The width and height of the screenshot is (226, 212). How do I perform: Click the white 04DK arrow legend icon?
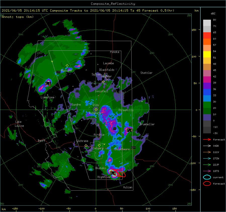pyautogui.click(x=207, y=146)
